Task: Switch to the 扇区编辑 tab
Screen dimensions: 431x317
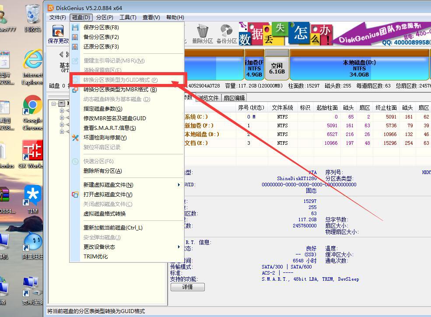Action: pyautogui.click(x=235, y=98)
